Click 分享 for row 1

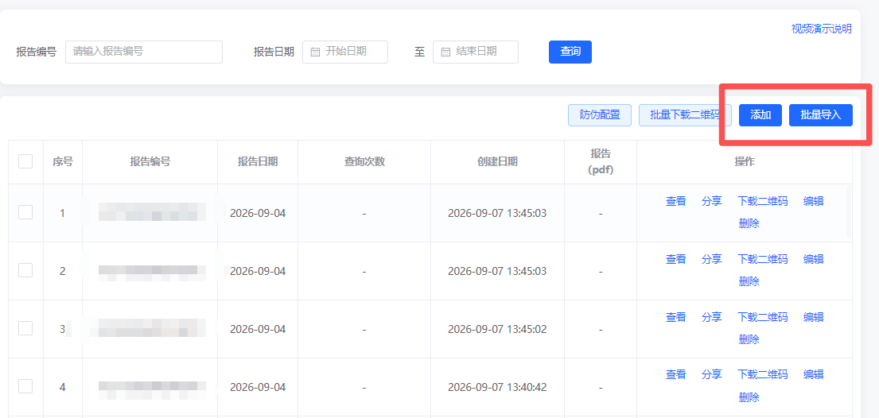point(711,201)
